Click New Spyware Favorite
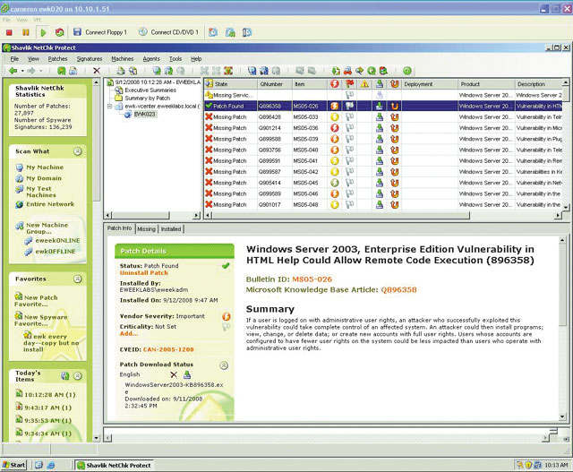The image size is (573, 472). (x=41, y=320)
